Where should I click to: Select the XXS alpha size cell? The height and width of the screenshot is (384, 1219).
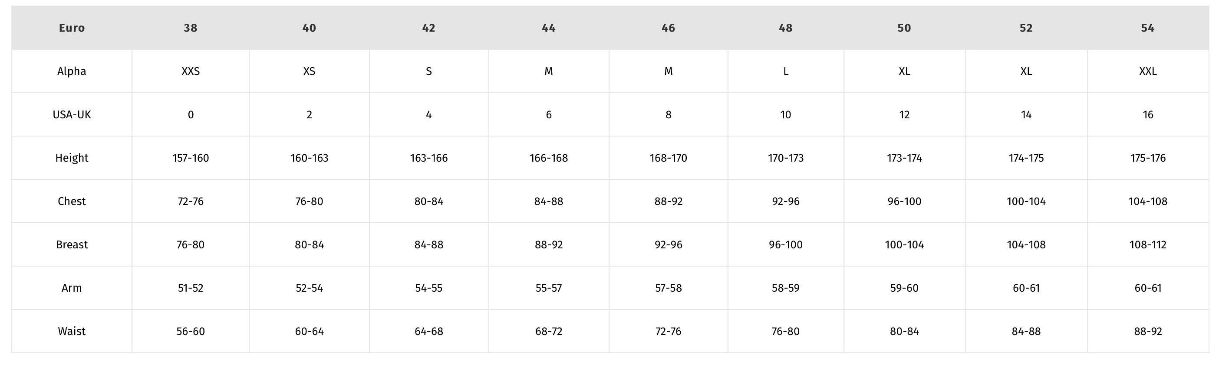pos(191,72)
